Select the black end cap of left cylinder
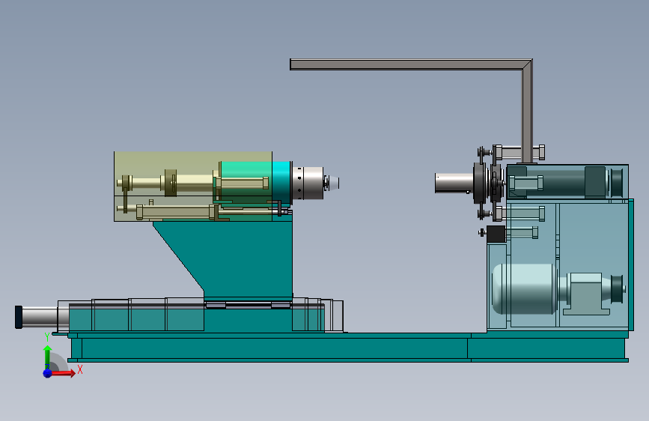The width and height of the screenshot is (649, 421). [19, 317]
